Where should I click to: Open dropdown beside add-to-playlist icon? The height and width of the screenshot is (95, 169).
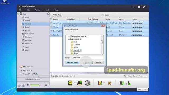[x=104, y=83]
